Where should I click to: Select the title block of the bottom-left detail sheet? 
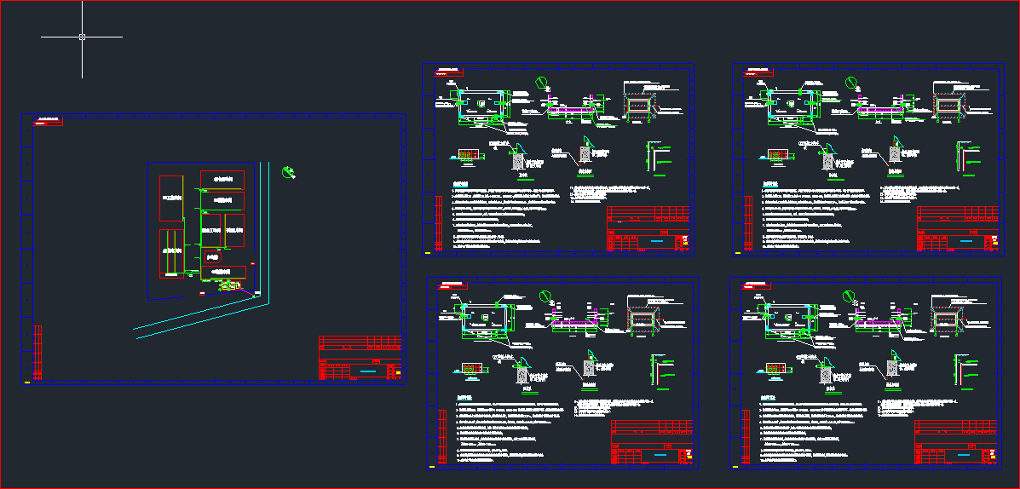click(653, 443)
